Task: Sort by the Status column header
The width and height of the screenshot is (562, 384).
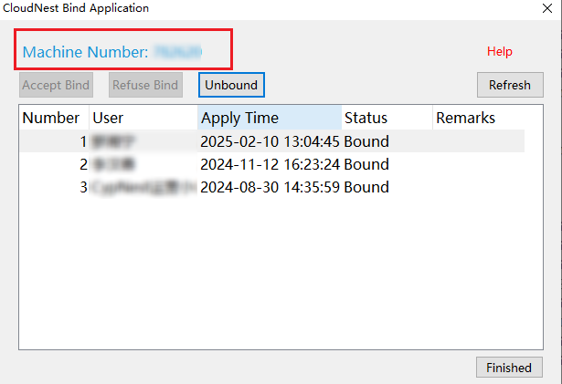Action: (387, 118)
